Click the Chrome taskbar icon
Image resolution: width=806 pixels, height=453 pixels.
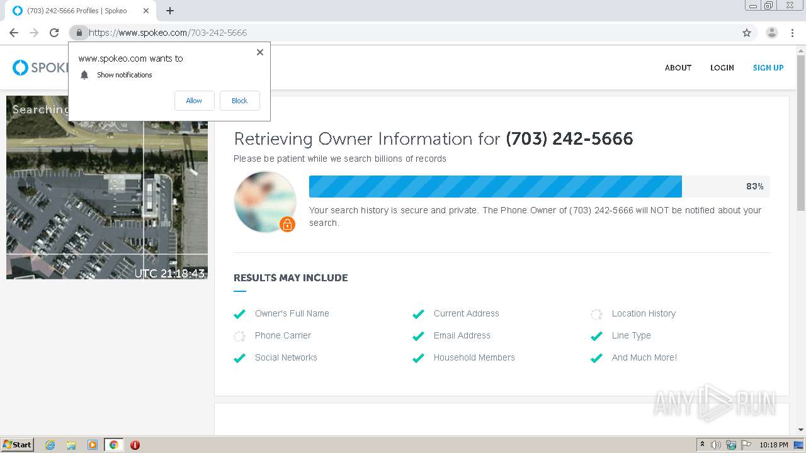[x=113, y=445]
